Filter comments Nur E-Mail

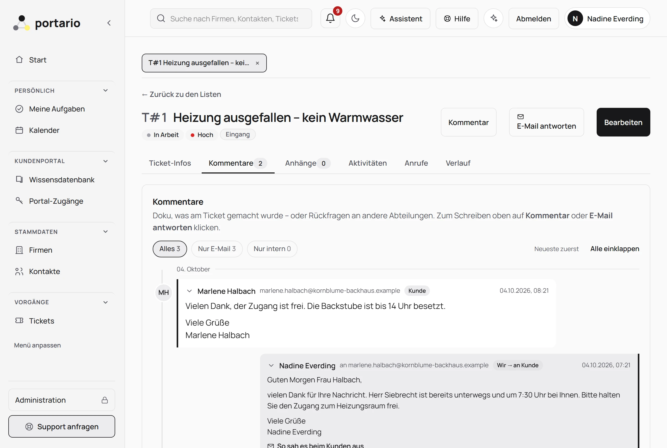click(217, 249)
